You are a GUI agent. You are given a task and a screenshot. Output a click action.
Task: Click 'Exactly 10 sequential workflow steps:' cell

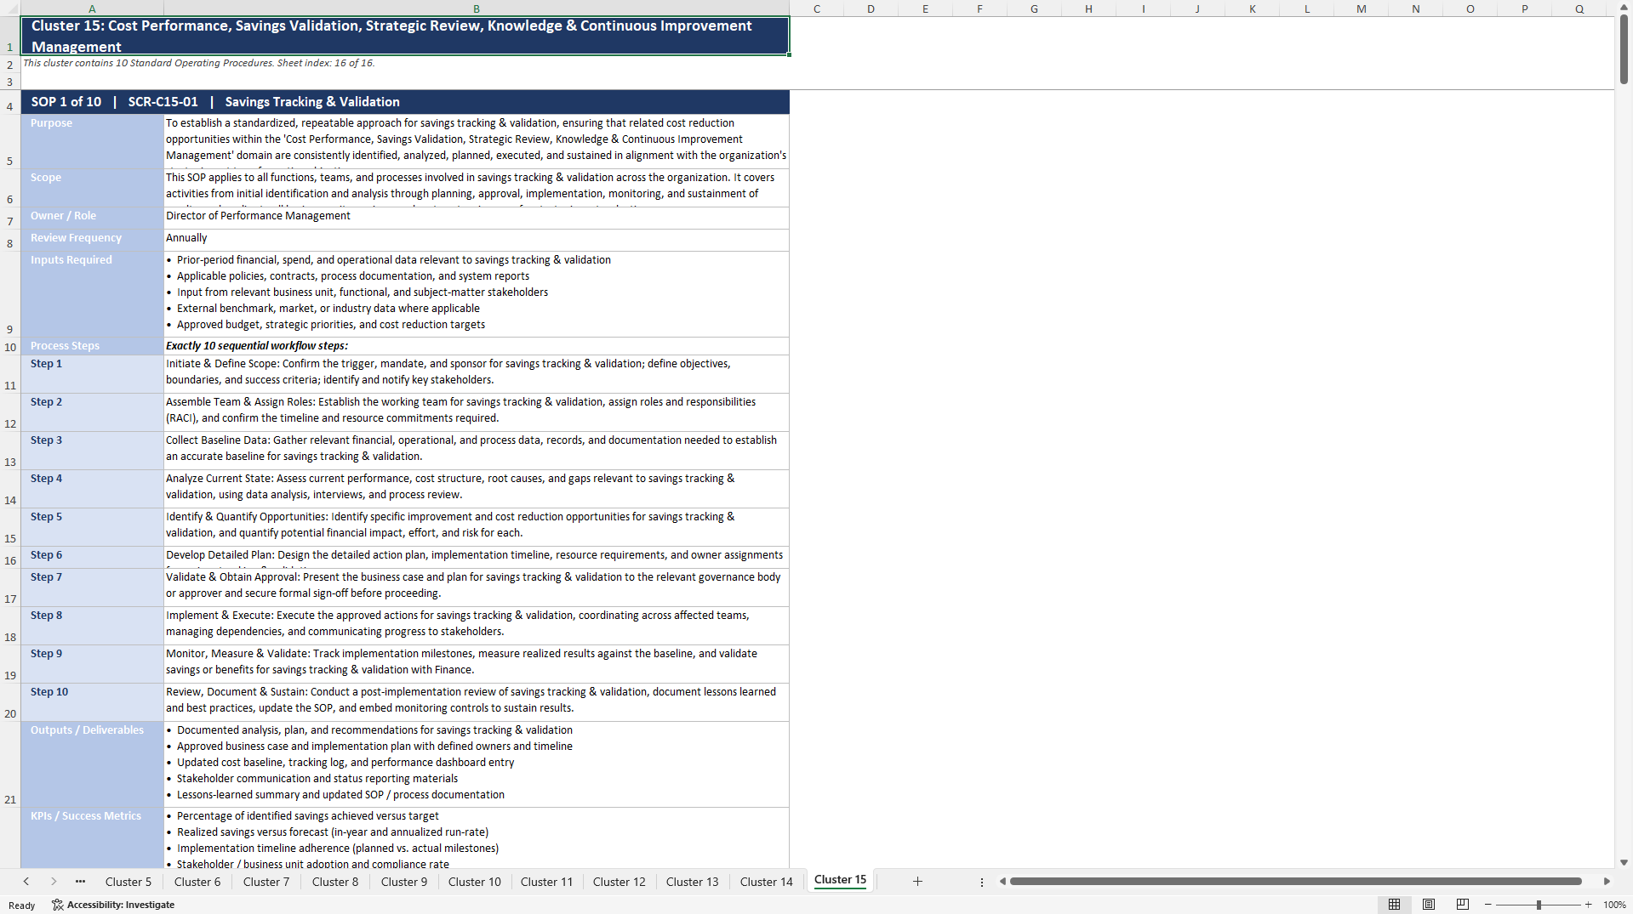477,346
